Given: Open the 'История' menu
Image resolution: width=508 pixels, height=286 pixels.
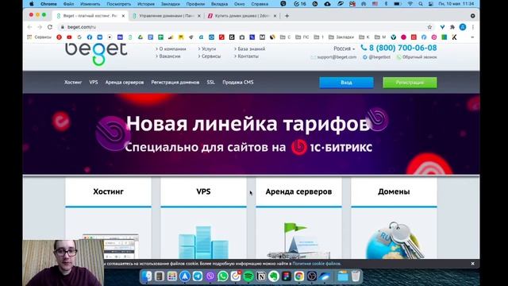Looking at the screenshot, I should (x=146, y=4).
